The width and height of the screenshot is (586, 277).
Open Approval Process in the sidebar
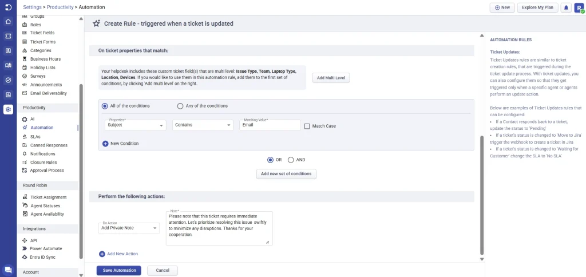click(x=47, y=171)
